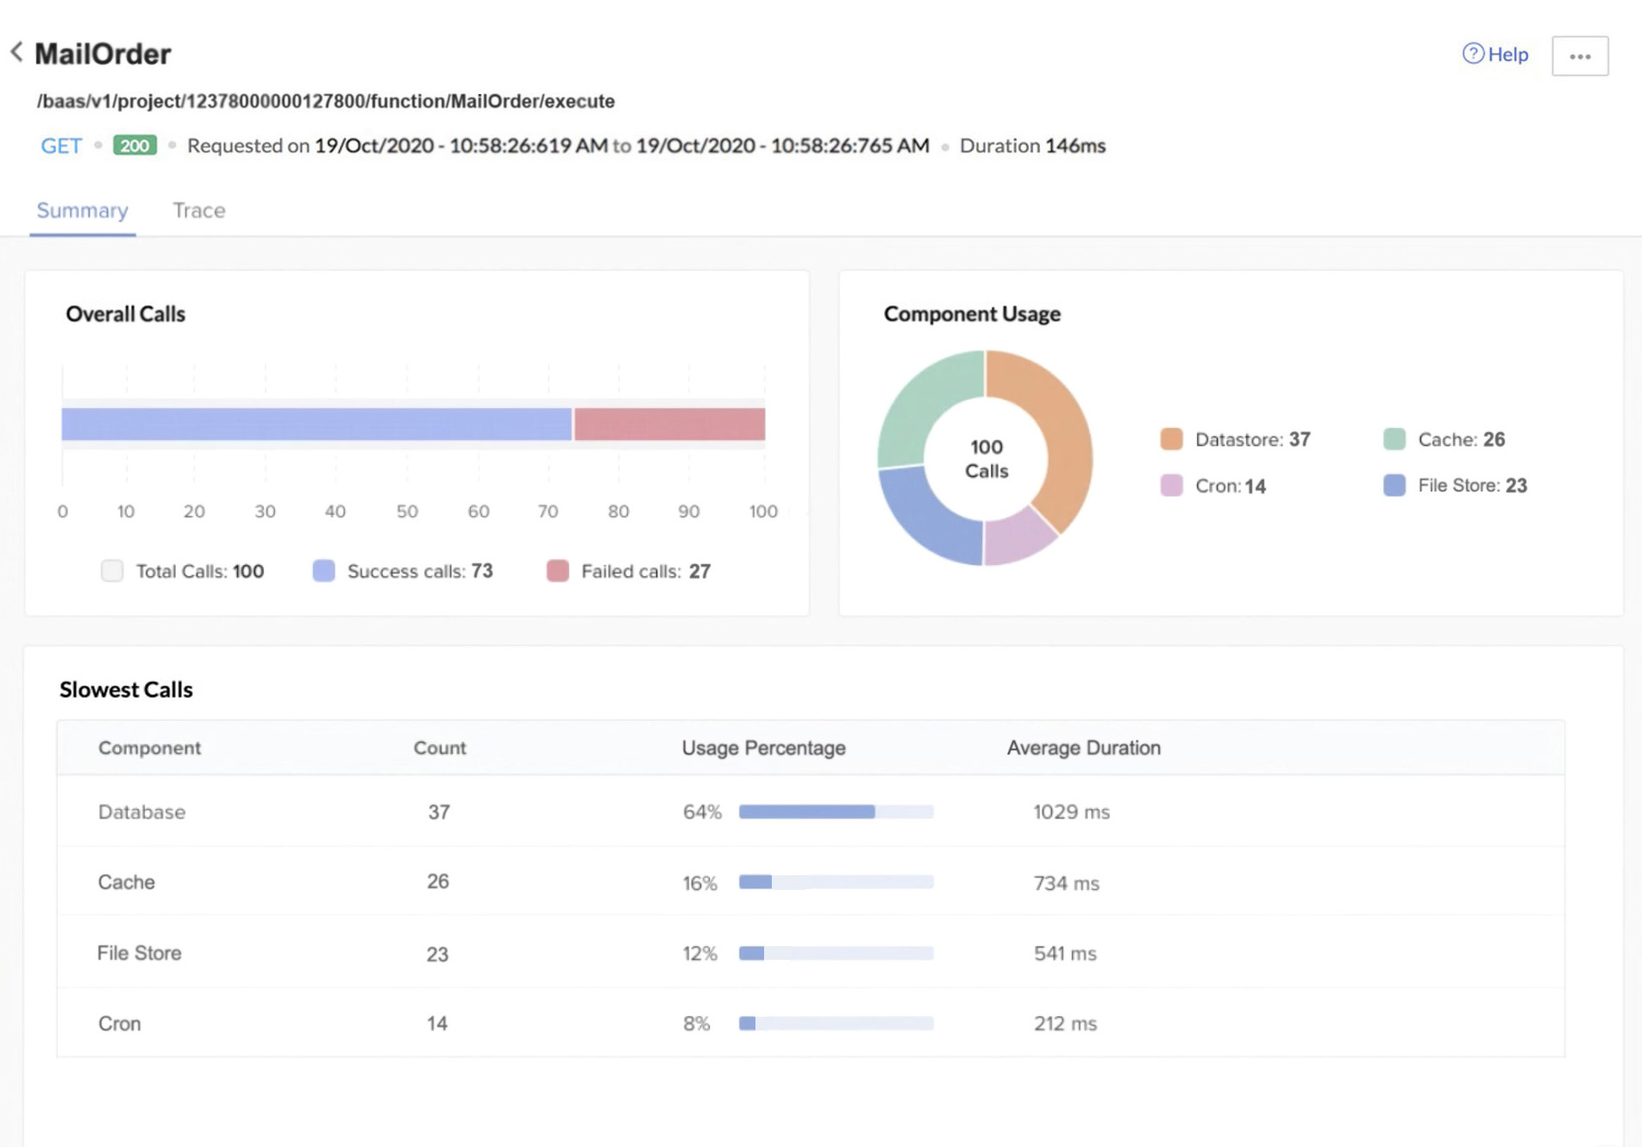Viewport: 1642px width, 1147px height.
Task: Click the back arrow beside MailOrder
Action: click(x=17, y=53)
